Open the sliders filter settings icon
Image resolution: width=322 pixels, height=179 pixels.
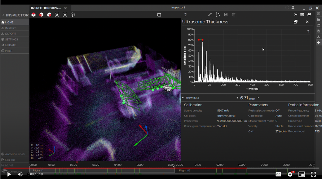[302, 14]
